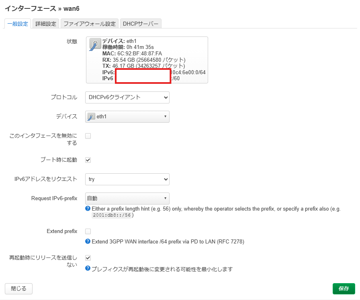Switch to 詳細設定 tab
This screenshot has height=300, width=360.
(46, 24)
